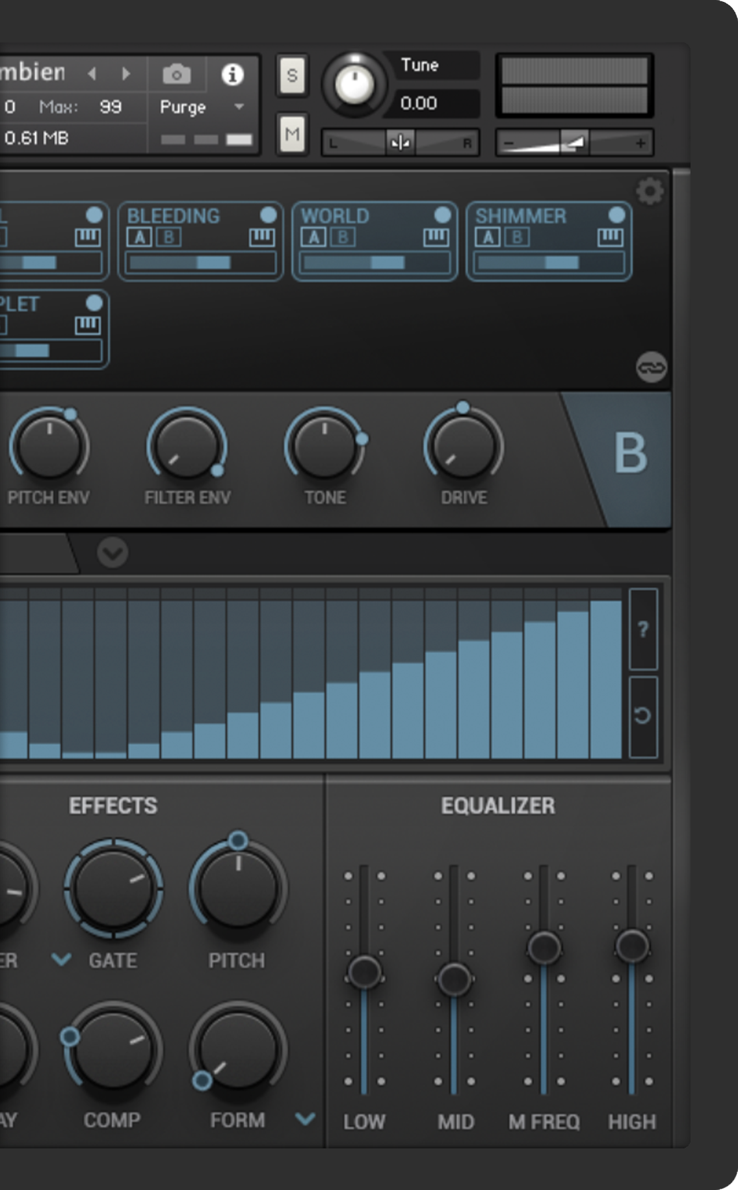Click the PITCH ENV knob
738x1190 pixels.
point(49,447)
